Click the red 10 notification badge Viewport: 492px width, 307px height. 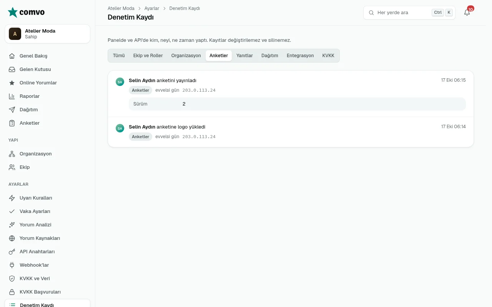(x=470, y=9)
